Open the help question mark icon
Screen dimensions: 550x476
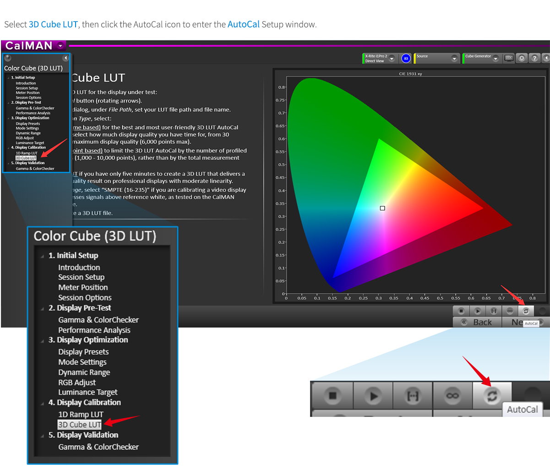click(x=534, y=58)
